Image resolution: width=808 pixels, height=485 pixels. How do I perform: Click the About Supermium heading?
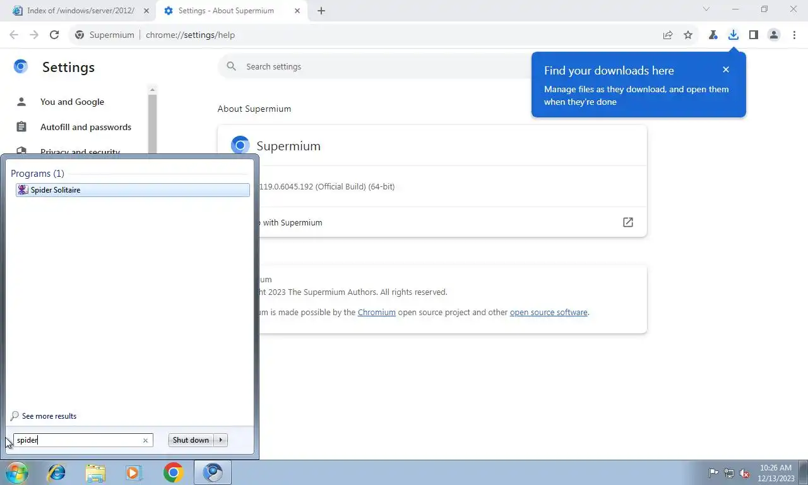(x=254, y=109)
